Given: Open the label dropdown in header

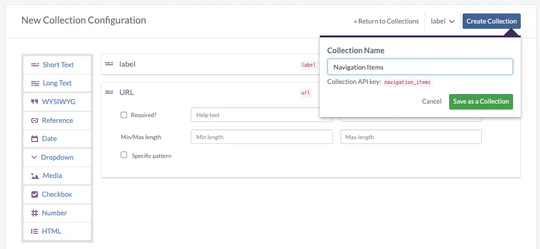Looking at the screenshot, I should (x=443, y=21).
